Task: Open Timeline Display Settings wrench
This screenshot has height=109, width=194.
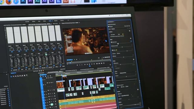Action: (51, 76)
